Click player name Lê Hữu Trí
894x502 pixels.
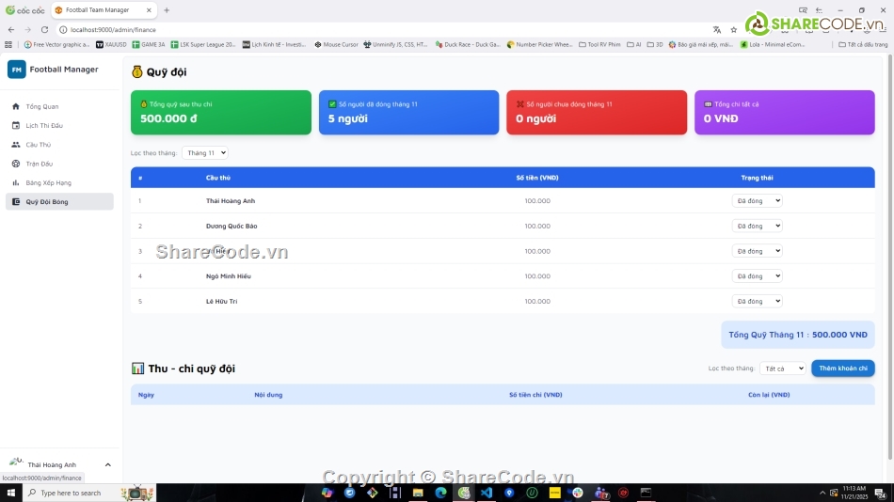pyautogui.click(x=221, y=302)
